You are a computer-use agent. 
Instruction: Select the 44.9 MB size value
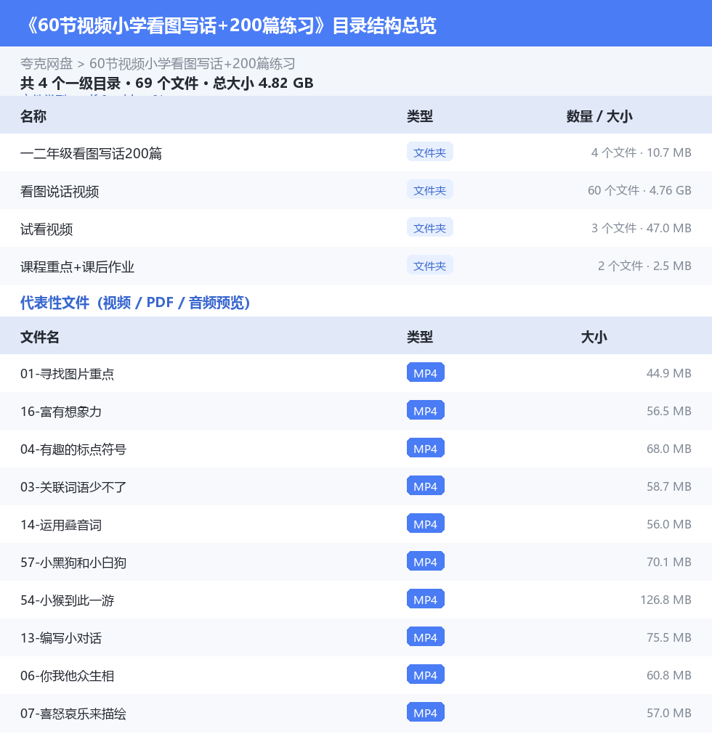668,373
